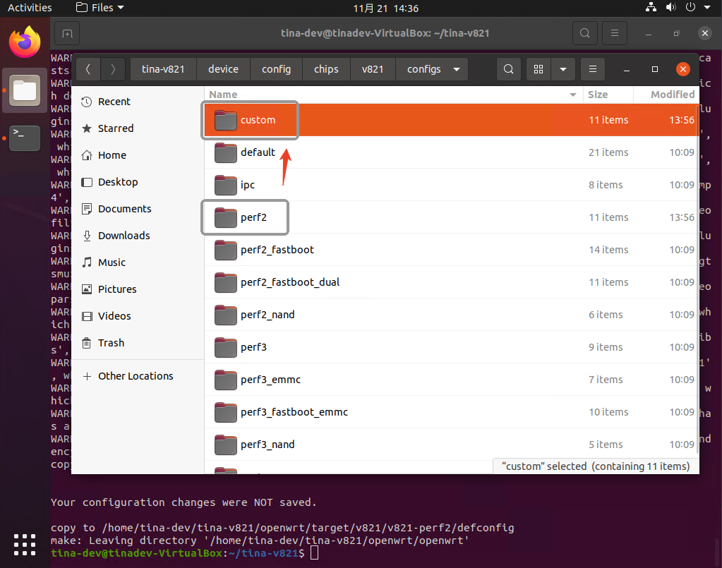The width and height of the screenshot is (722, 568).
Task: Toggle the grid view icon
Action: (x=539, y=69)
